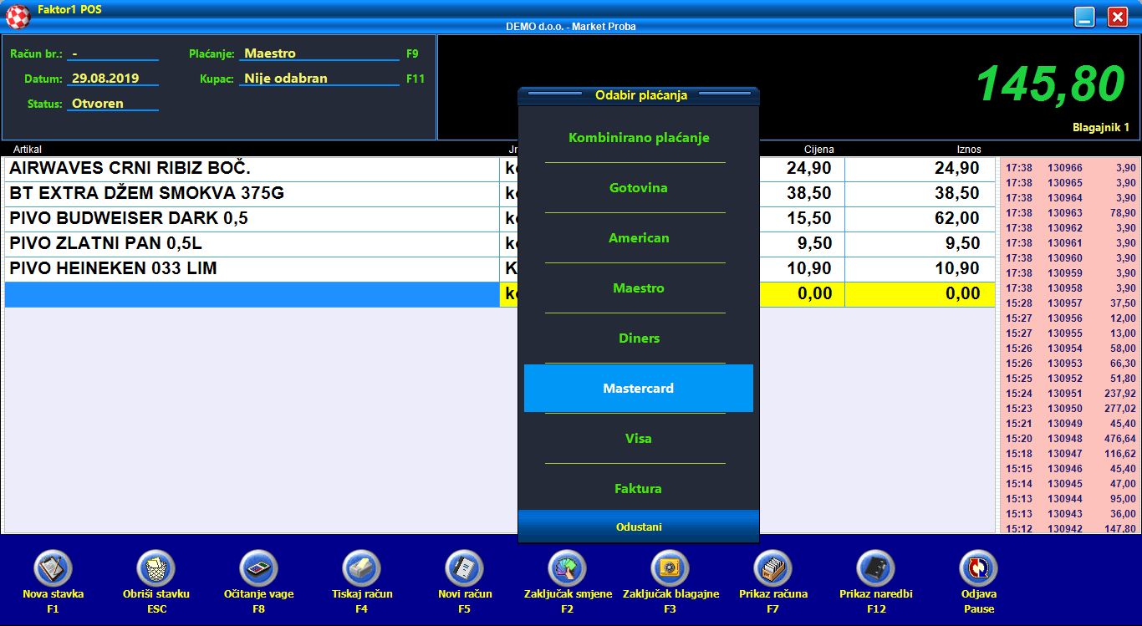Click the Zaključak blagajne safe icon

pos(670,569)
